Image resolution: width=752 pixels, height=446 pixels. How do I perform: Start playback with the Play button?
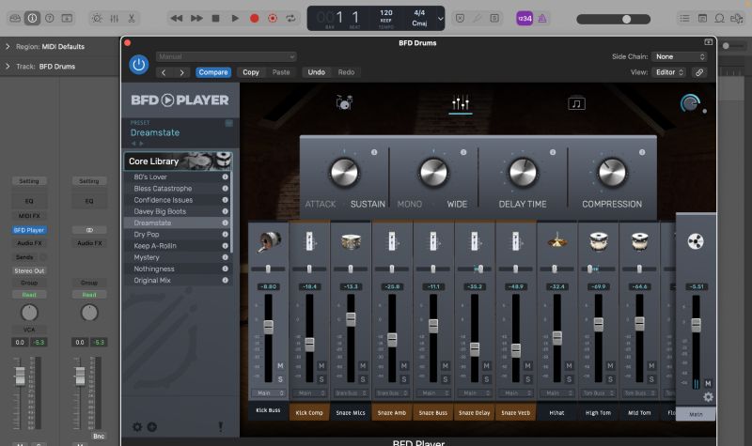235,18
